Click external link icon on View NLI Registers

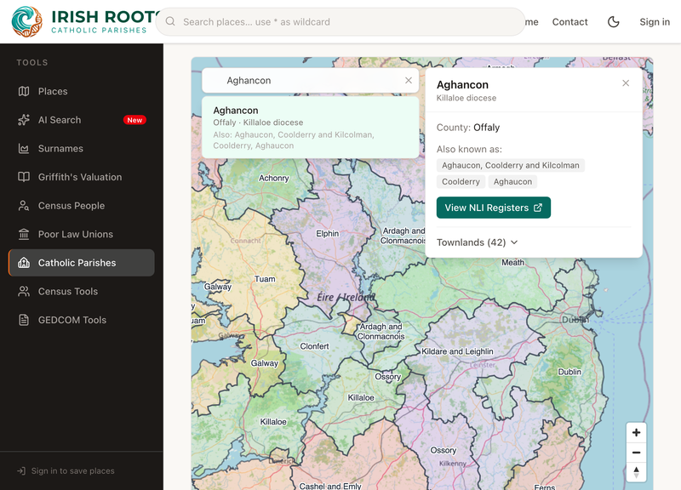[x=538, y=208]
